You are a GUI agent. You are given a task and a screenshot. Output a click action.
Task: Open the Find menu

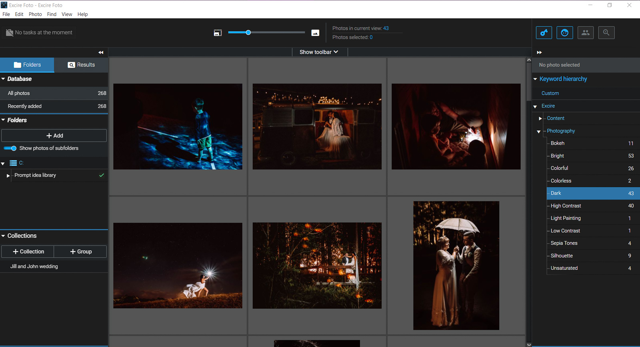(52, 14)
